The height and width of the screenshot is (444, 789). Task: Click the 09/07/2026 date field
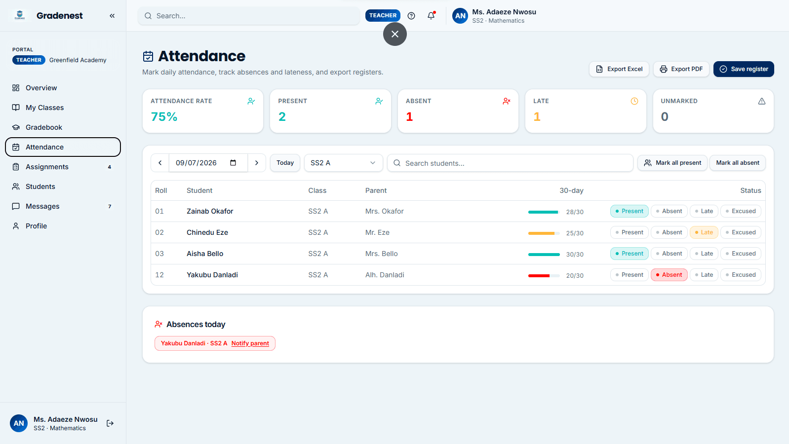(x=208, y=163)
